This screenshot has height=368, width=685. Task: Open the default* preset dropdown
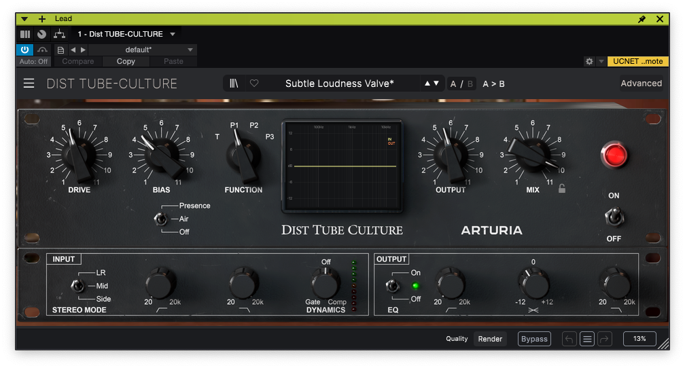[142, 50]
